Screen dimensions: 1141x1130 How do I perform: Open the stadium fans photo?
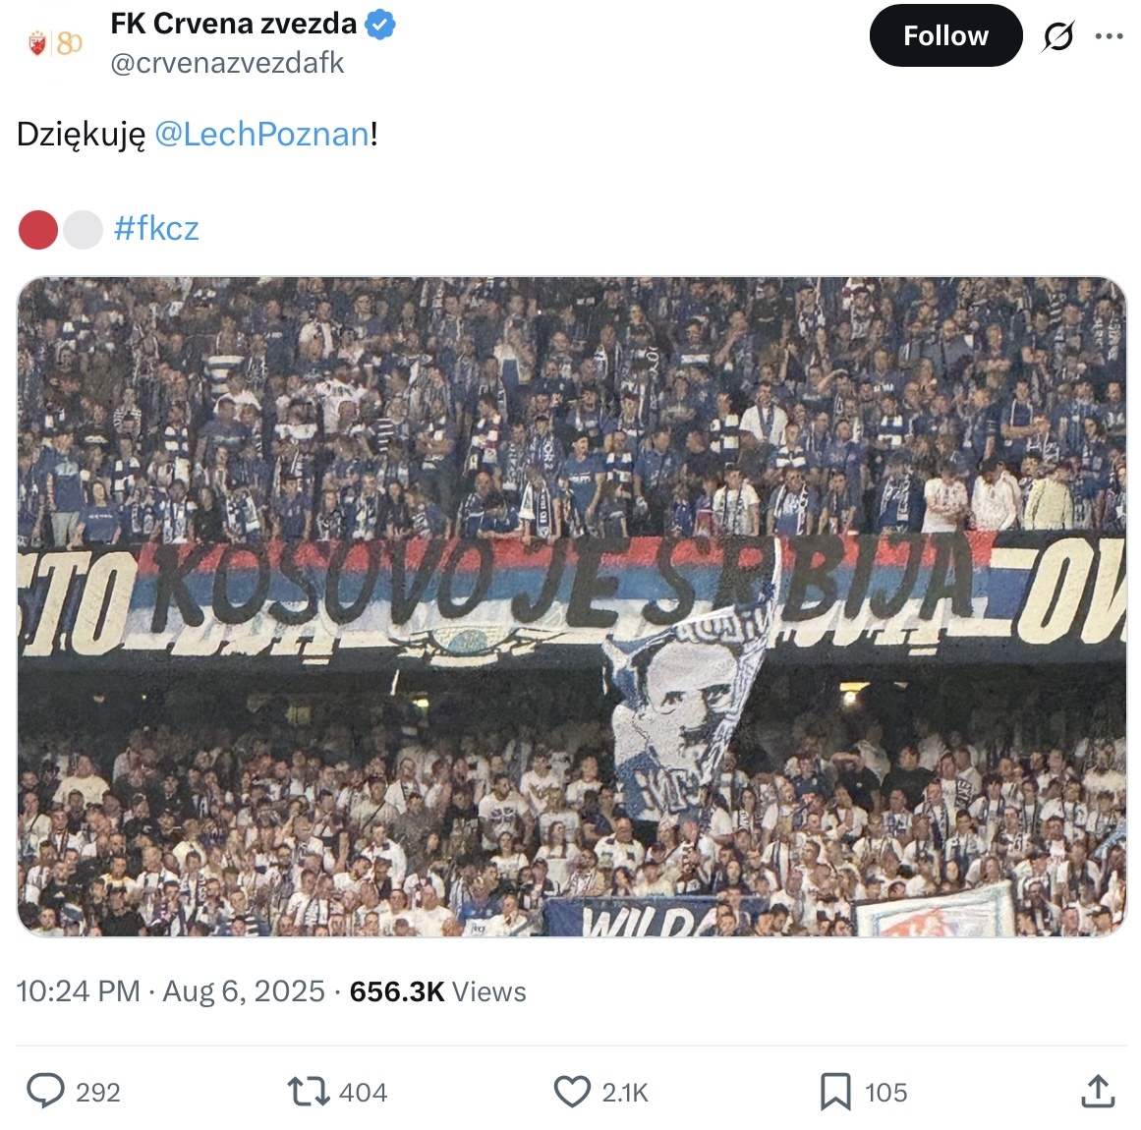[x=571, y=606]
